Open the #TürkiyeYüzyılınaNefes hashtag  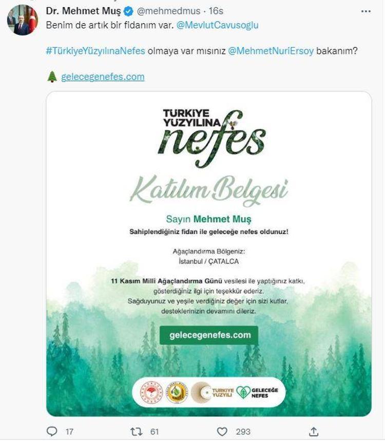click(95, 51)
